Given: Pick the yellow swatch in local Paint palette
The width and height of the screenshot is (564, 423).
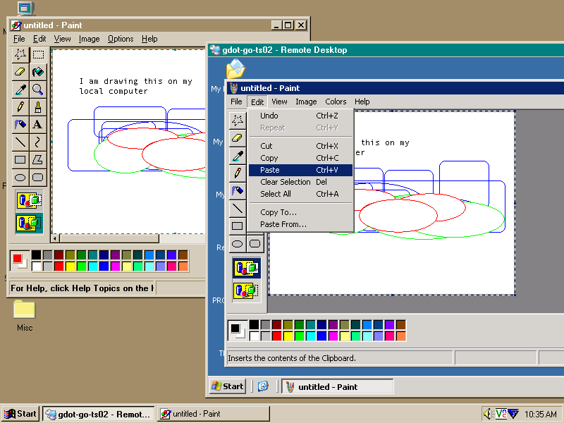Looking at the screenshot, I should [x=70, y=266].
